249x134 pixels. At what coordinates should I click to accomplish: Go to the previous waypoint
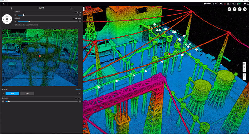[x=11, y=8]
